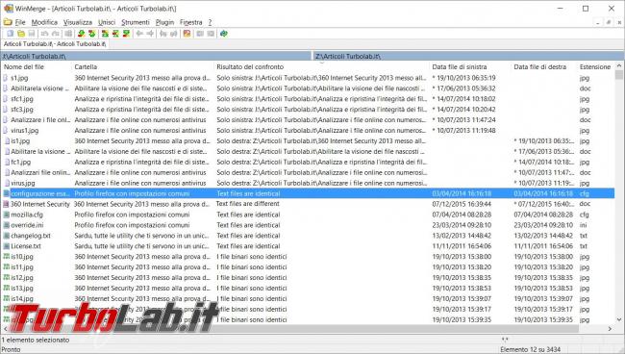Screen dimensions: 625x354
Task: Click the Save diskette toolbar icon
Action: click(x=32, y=34)
